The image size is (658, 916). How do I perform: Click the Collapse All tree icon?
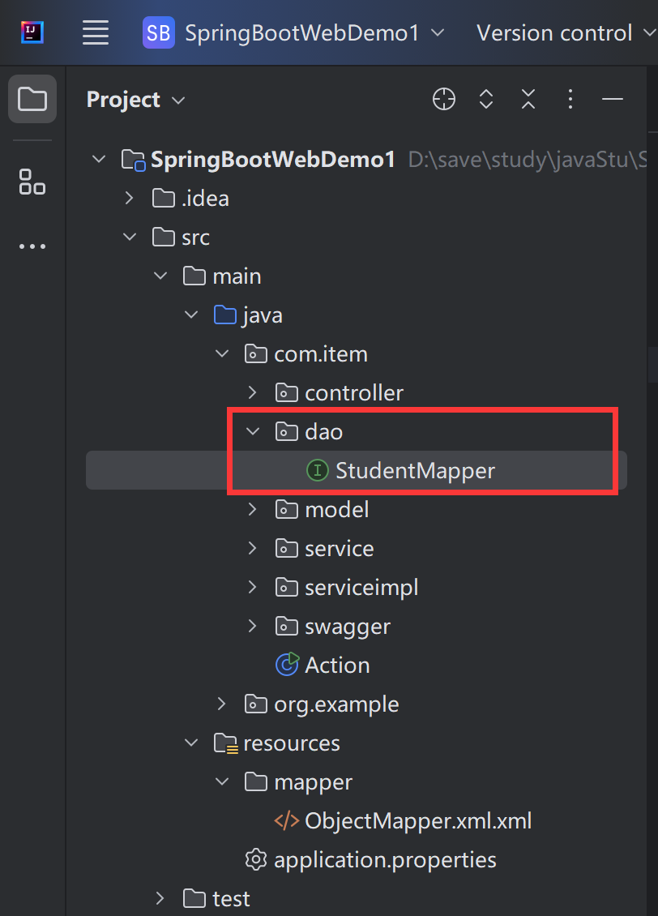tap(528, 100)
